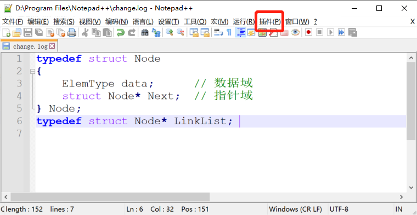Open the 工具(O) menu

coord(195,21)
